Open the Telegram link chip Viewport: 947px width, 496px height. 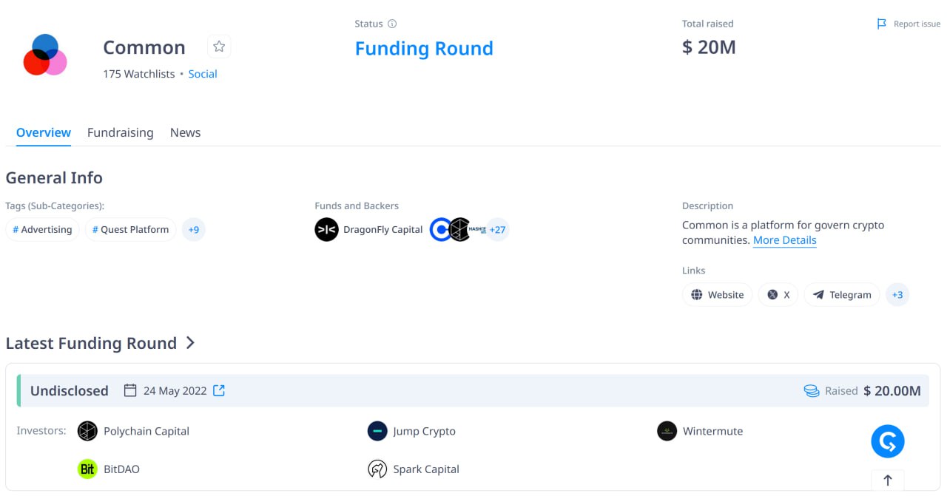(842, 295)
